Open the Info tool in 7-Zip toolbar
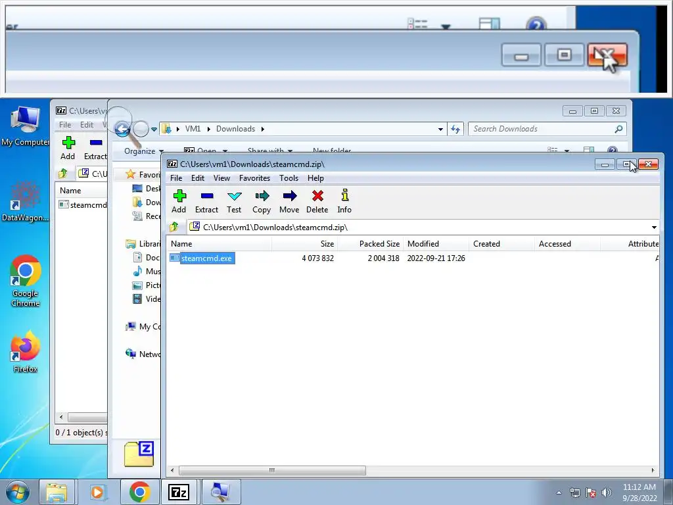Image resolution: width=673 pixels, height=505 pixels. (344, 201)
